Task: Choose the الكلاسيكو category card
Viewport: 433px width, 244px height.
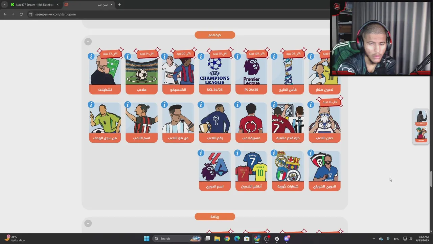Action: point(178,74)
